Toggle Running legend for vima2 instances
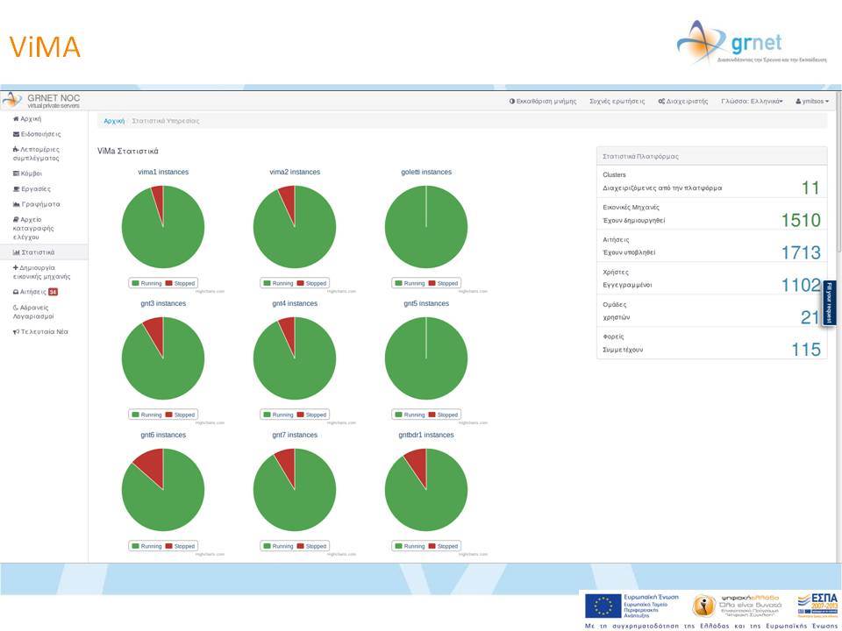Screen dimensions: 842x631 tap(278, 283)
